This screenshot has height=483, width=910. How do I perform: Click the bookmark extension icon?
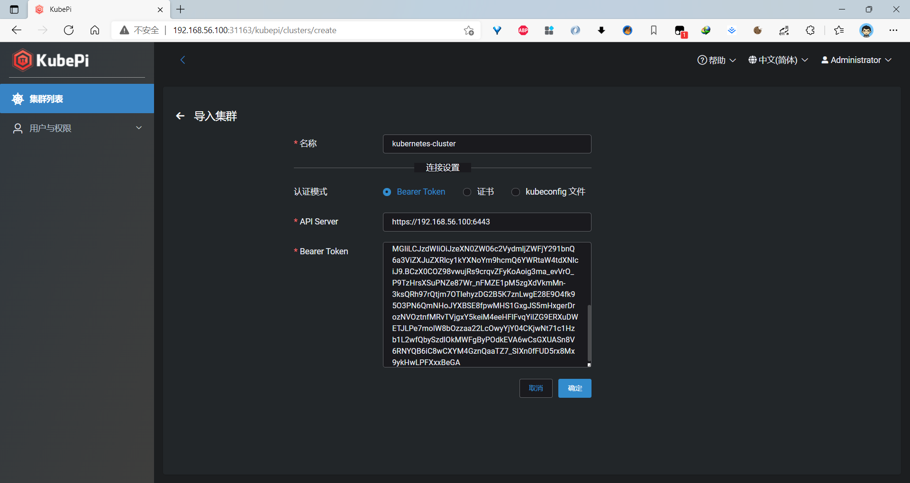(x=654, y=30)
